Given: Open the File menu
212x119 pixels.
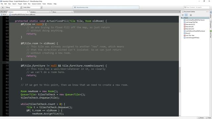Looking at the screenshot, I should tap(2, 4).
